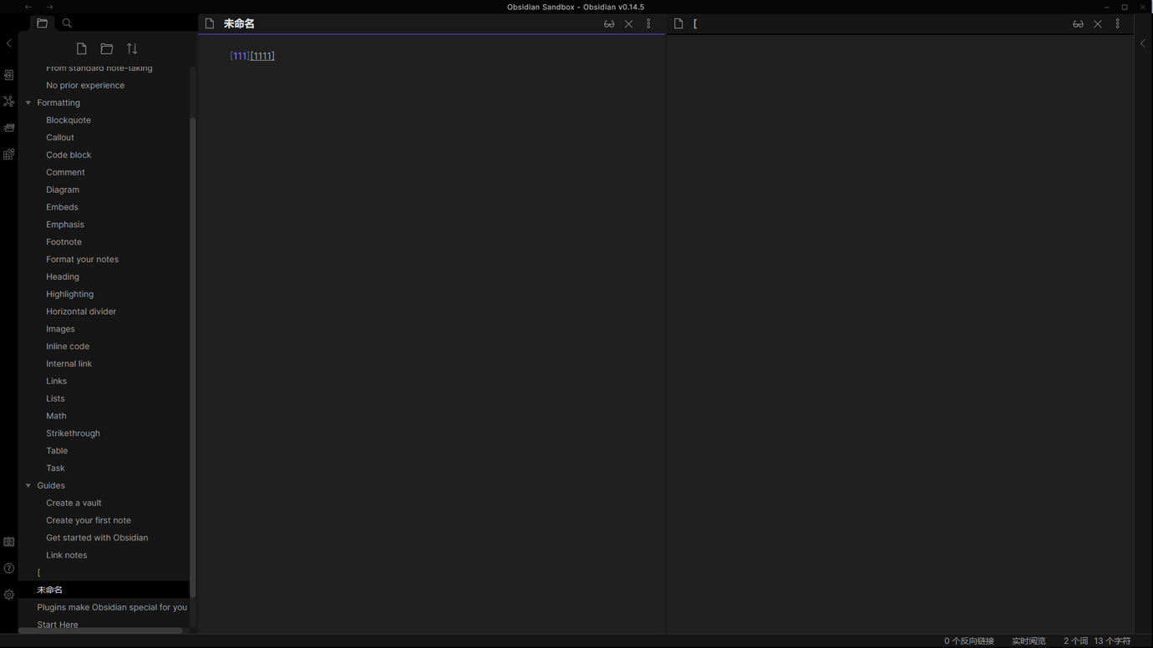Open more options for the 未命名 pane
Image resolution: width=1153 pixels, height=648 pixels.
tap(648, 24)
